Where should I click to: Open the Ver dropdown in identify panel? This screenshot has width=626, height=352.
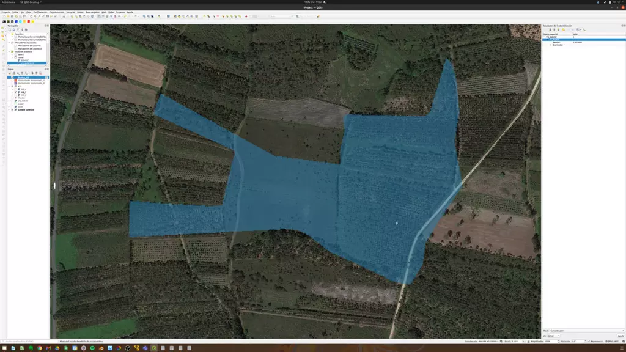[x=554, y=336]
